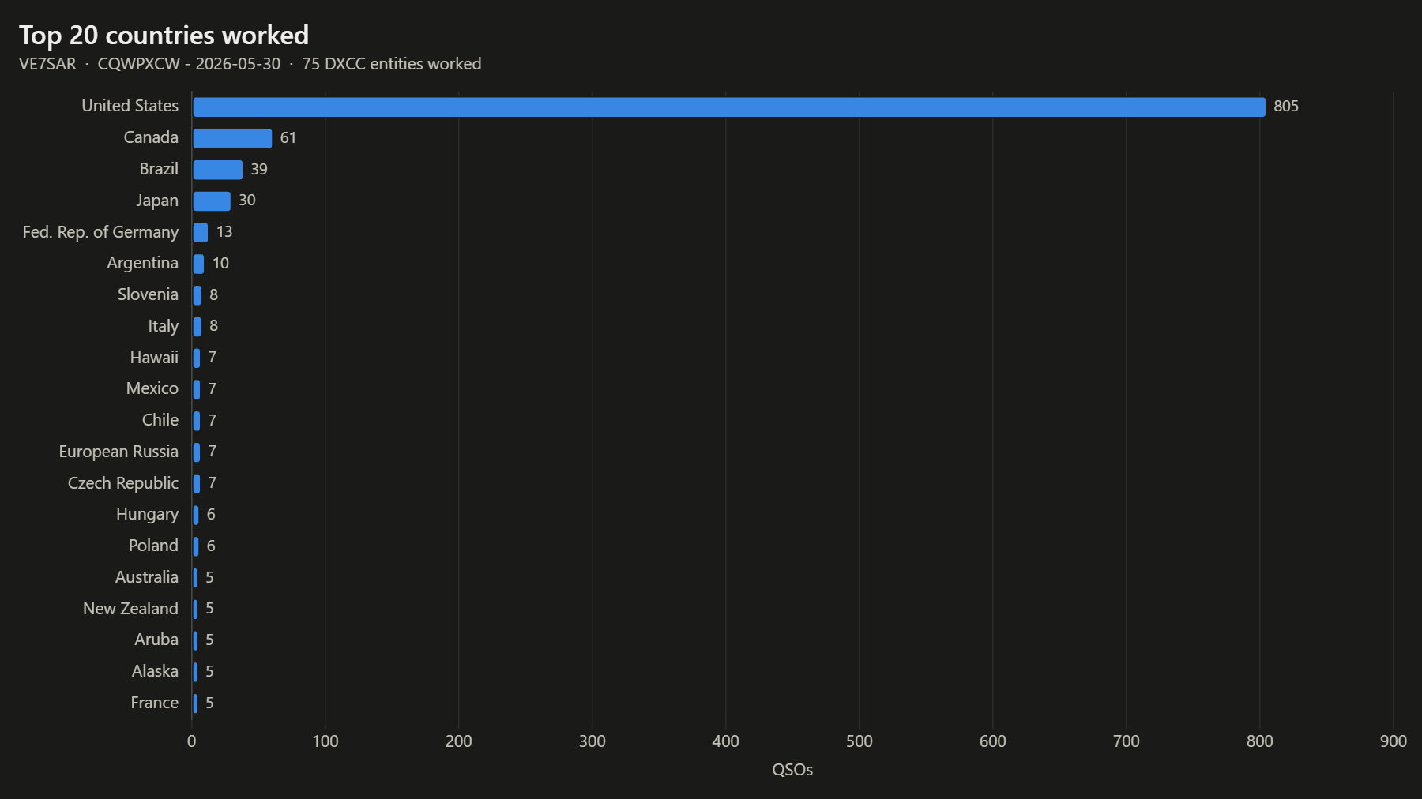Click the 900 tick on the x-axis
This screenshot has height=799, width=1422.
1394,741
